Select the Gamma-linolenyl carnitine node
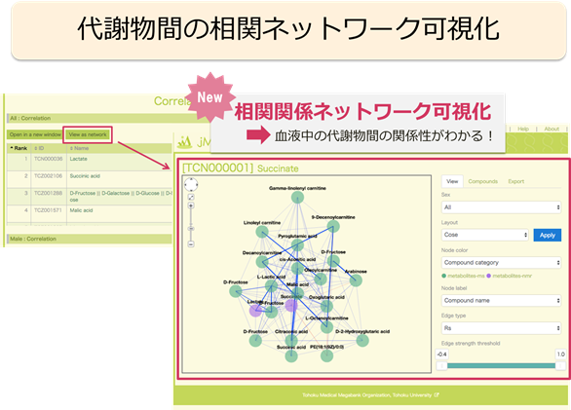571x410 pixels. [297, 198]
